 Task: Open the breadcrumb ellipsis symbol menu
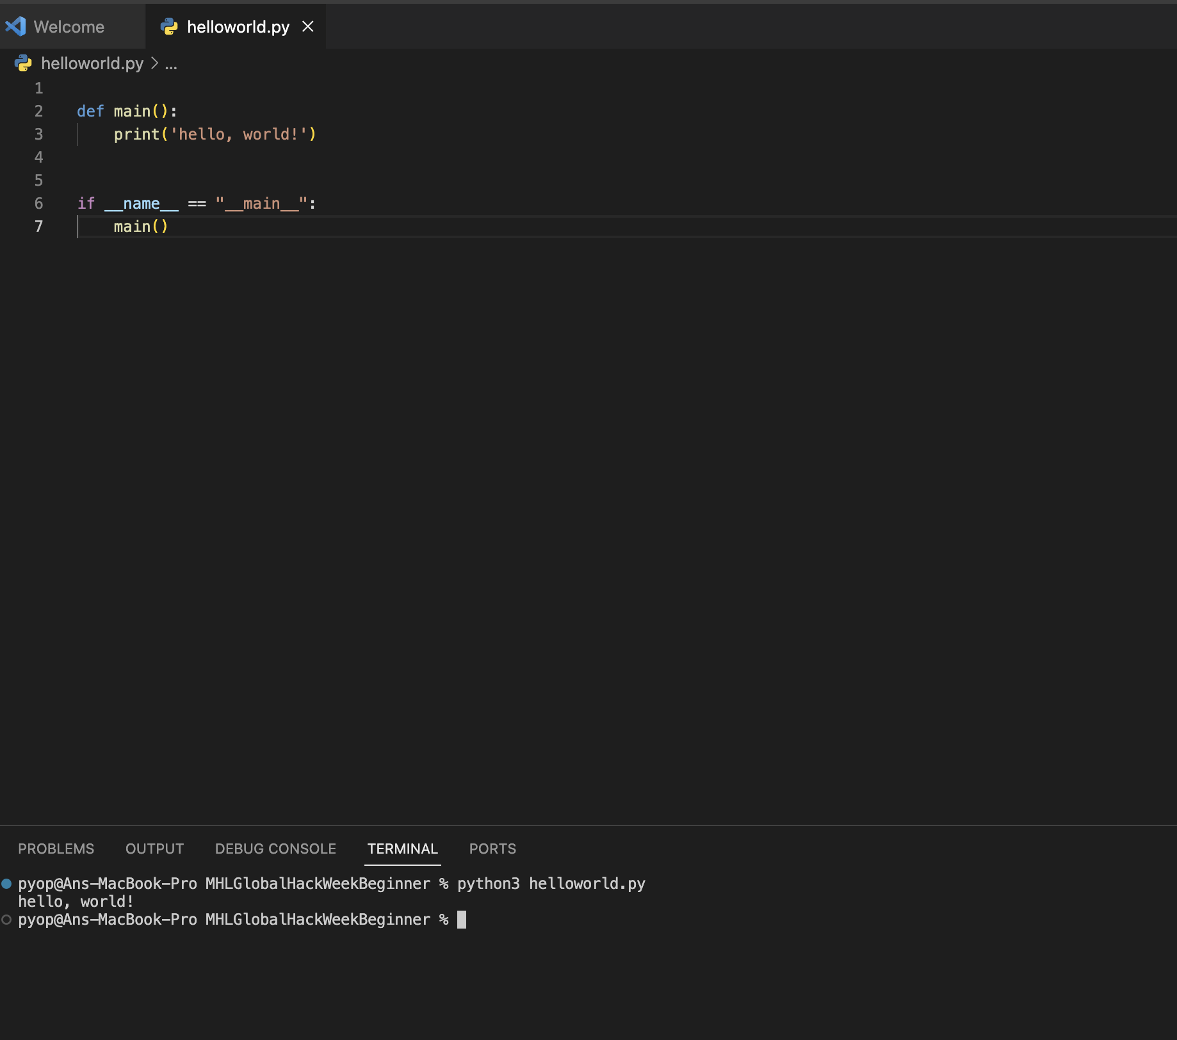(x=171, y=64)
